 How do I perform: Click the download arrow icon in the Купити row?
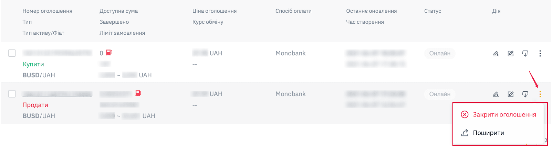pyautogui.click(x=525, y=54)
